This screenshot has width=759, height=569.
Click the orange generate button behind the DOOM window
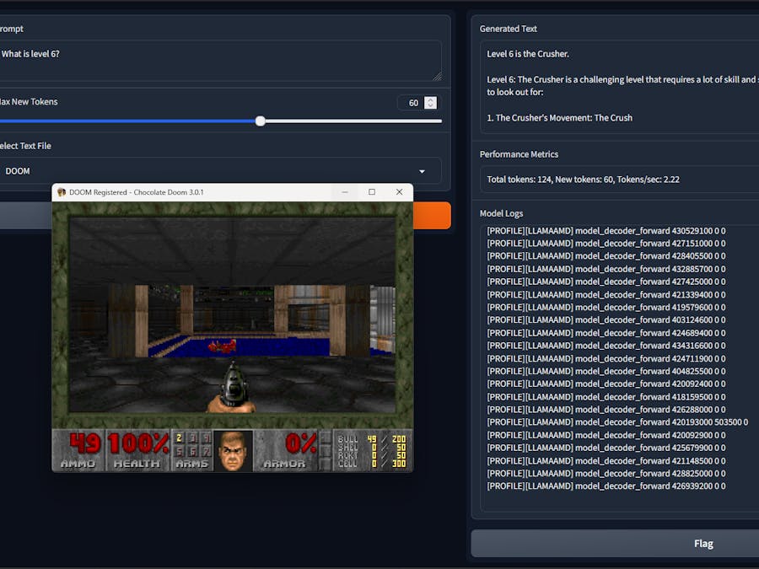click(x=432, y=215)
